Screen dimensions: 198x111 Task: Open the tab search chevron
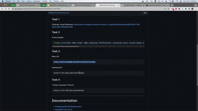[x=196, y=5]
